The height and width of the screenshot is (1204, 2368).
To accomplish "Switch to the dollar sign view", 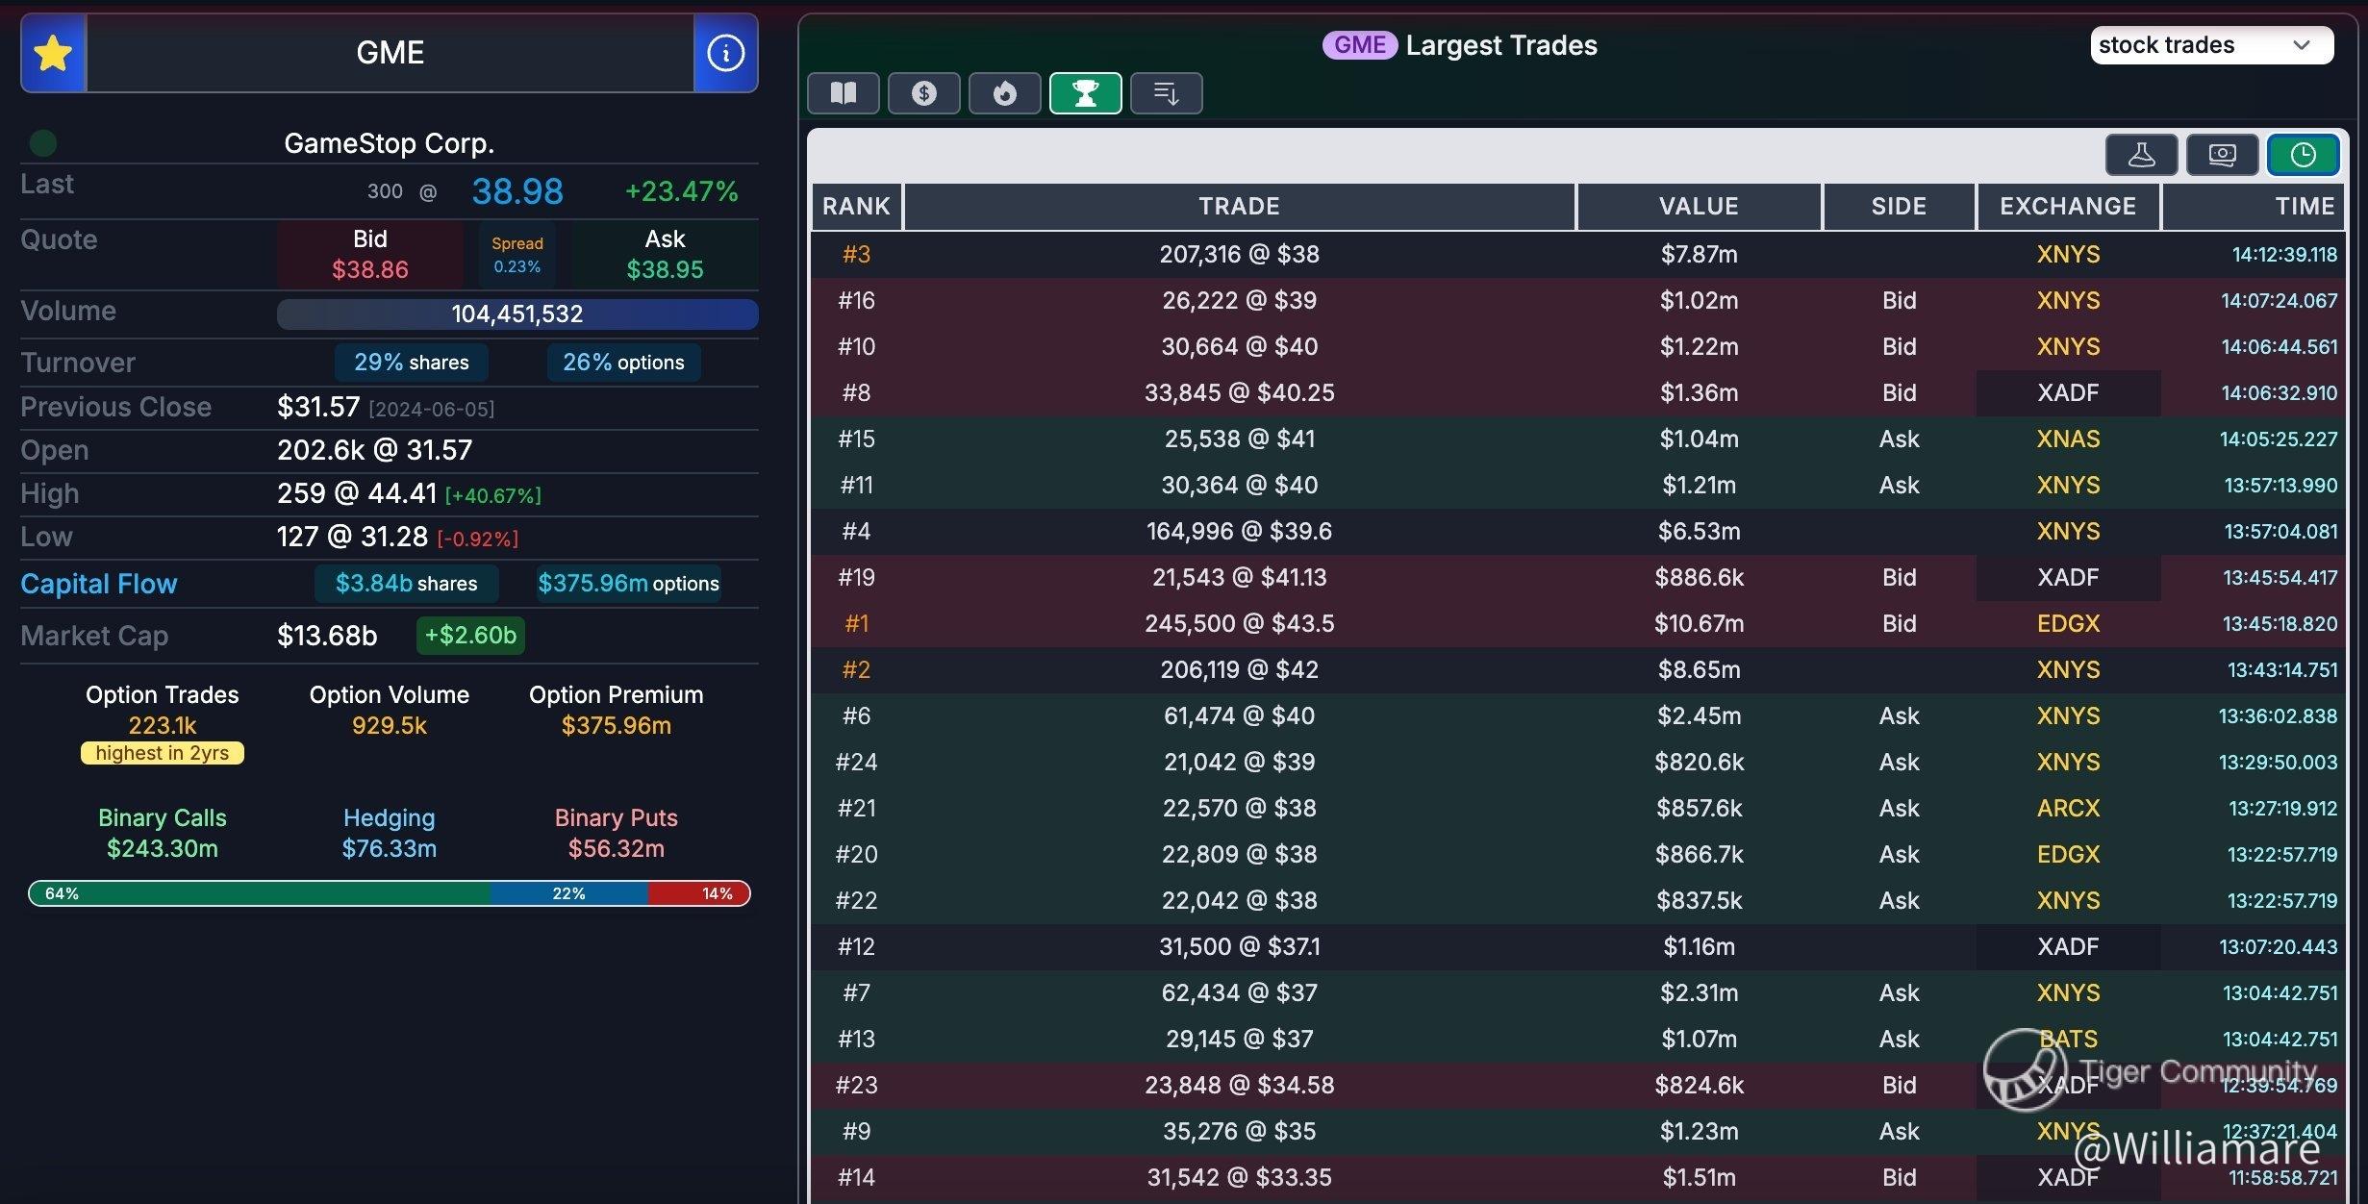I will coord(923,93).
